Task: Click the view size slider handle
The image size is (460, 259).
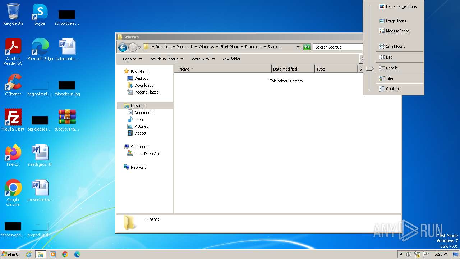Action: tap(370, 68)
